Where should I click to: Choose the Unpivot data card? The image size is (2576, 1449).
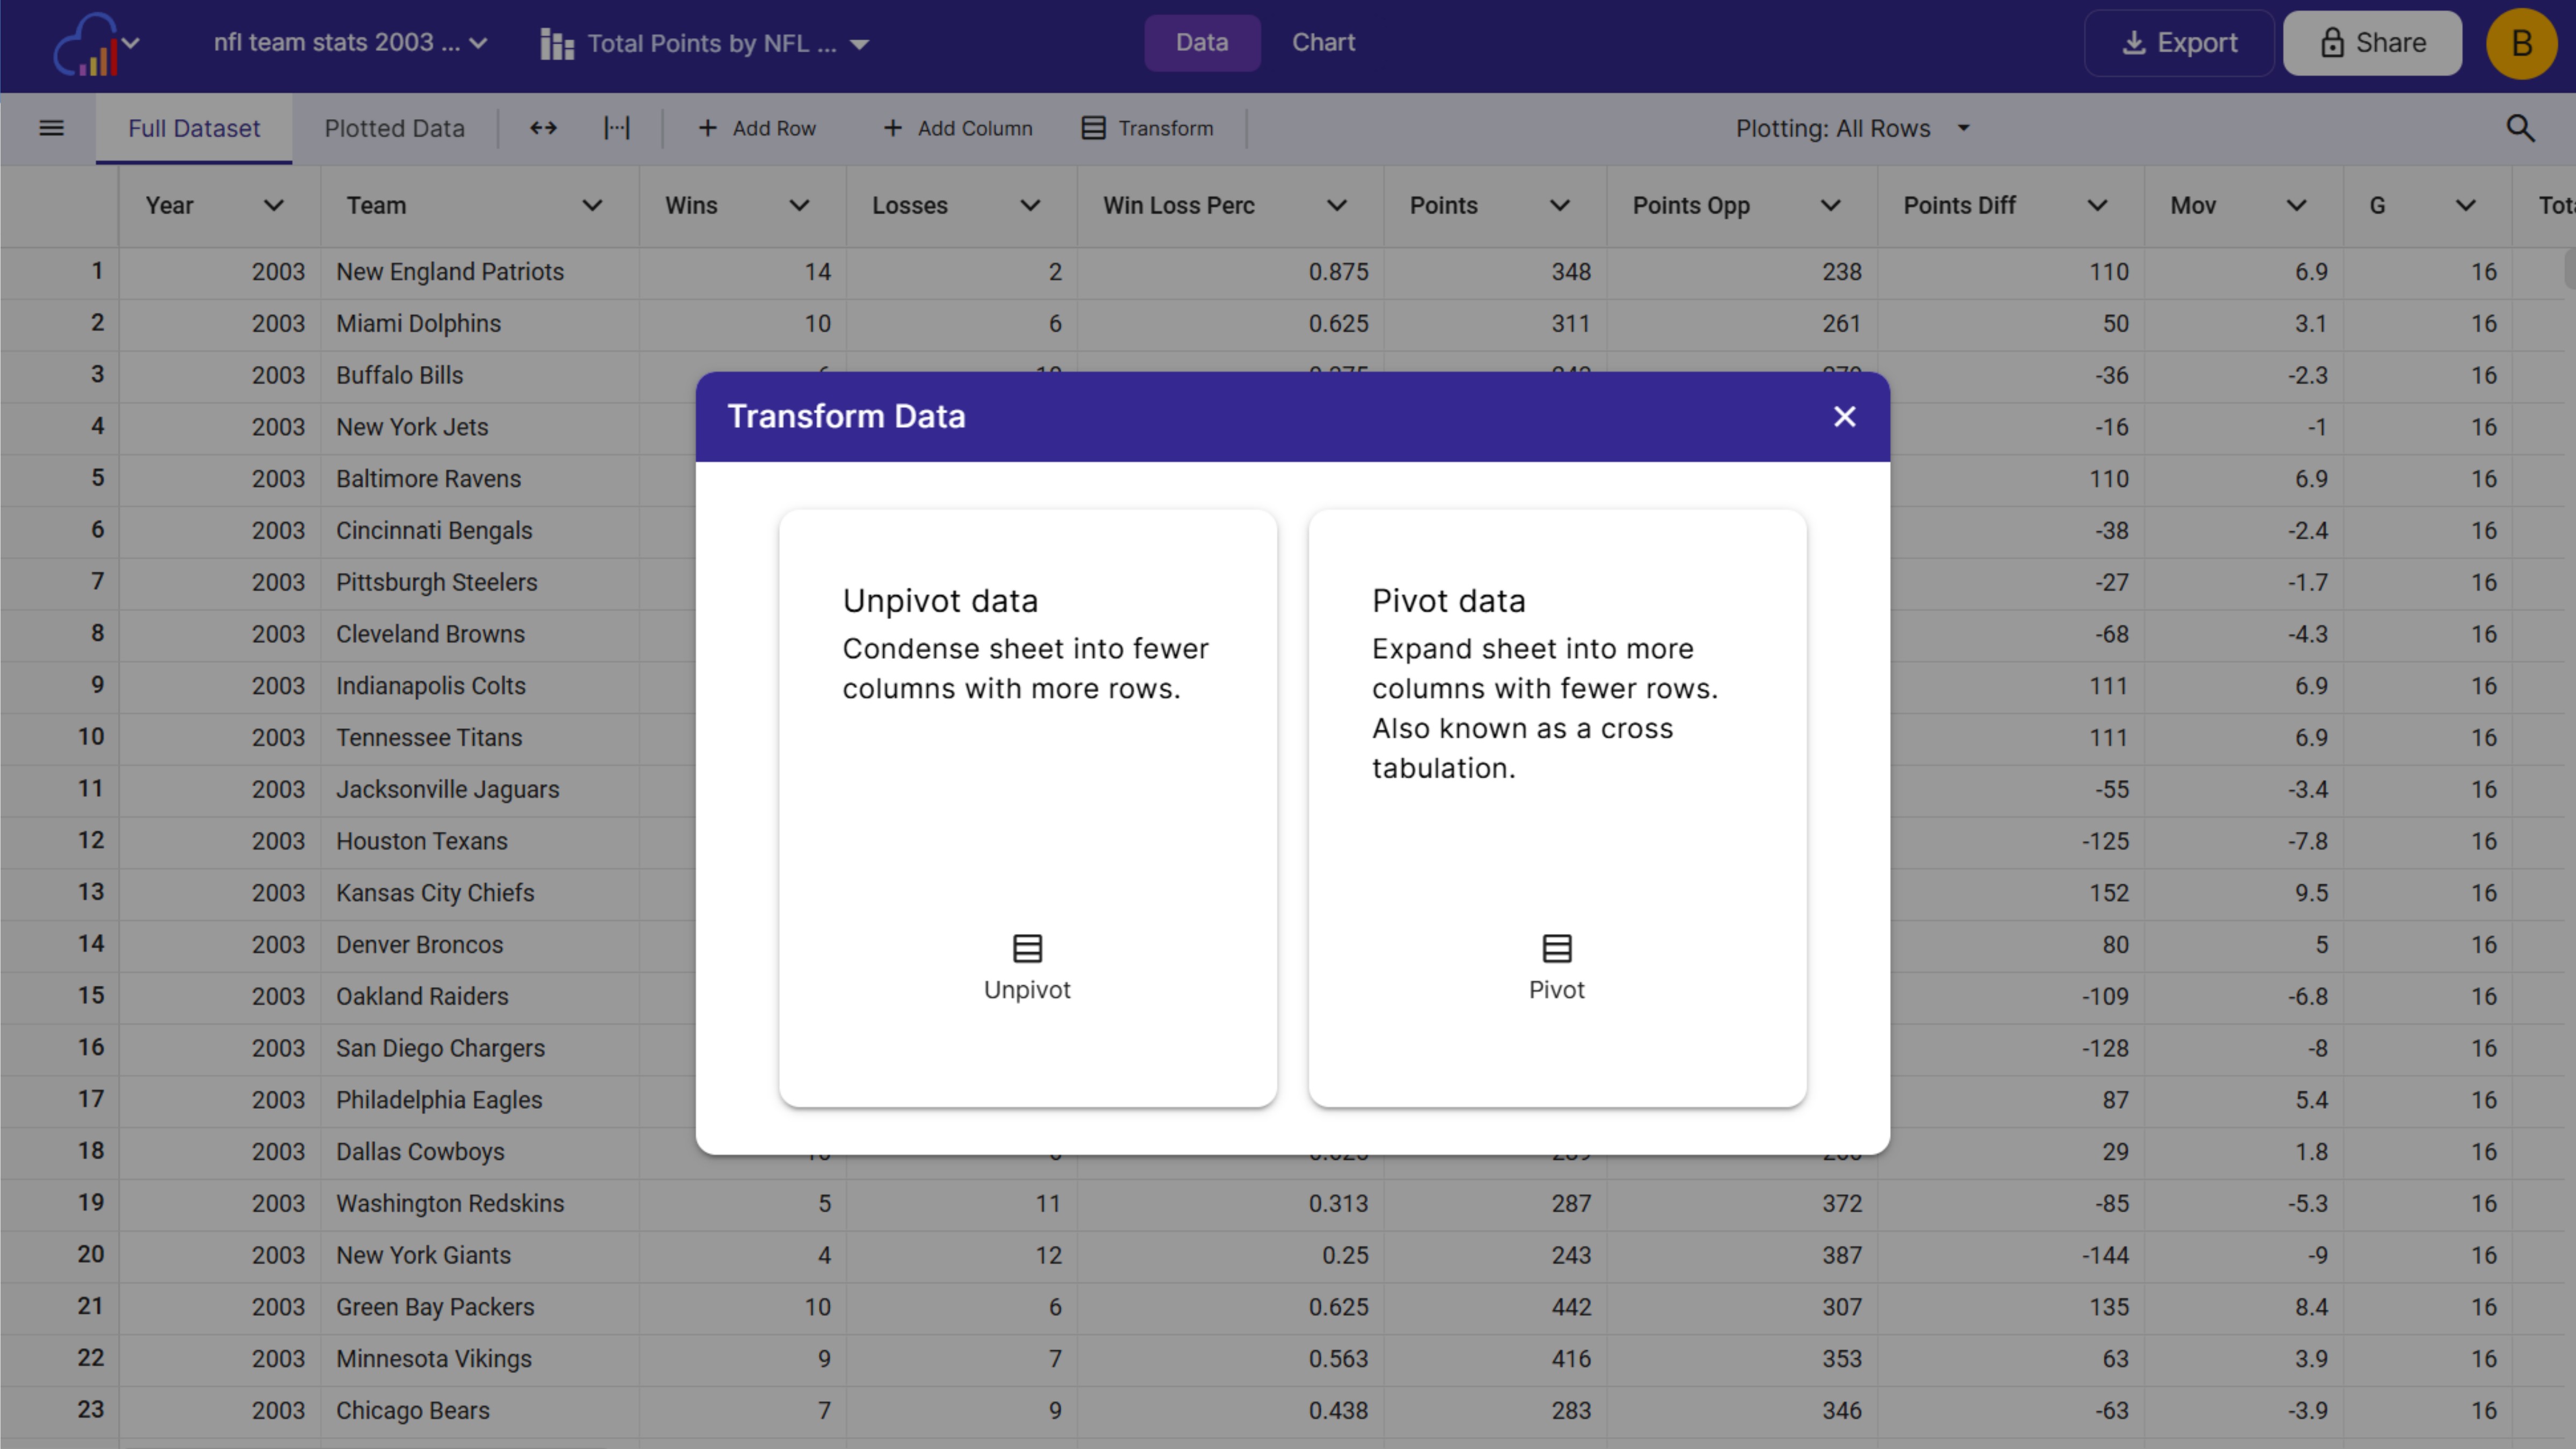click(1027, 808)
